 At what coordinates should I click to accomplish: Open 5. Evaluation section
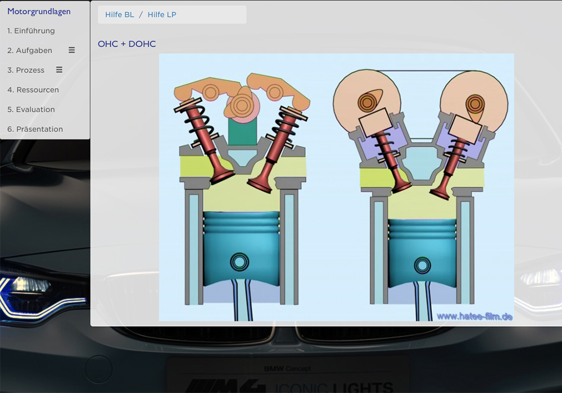click(31, 109)
